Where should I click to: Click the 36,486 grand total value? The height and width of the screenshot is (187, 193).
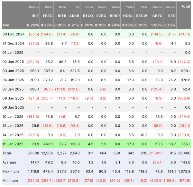[x=184, y=153]
